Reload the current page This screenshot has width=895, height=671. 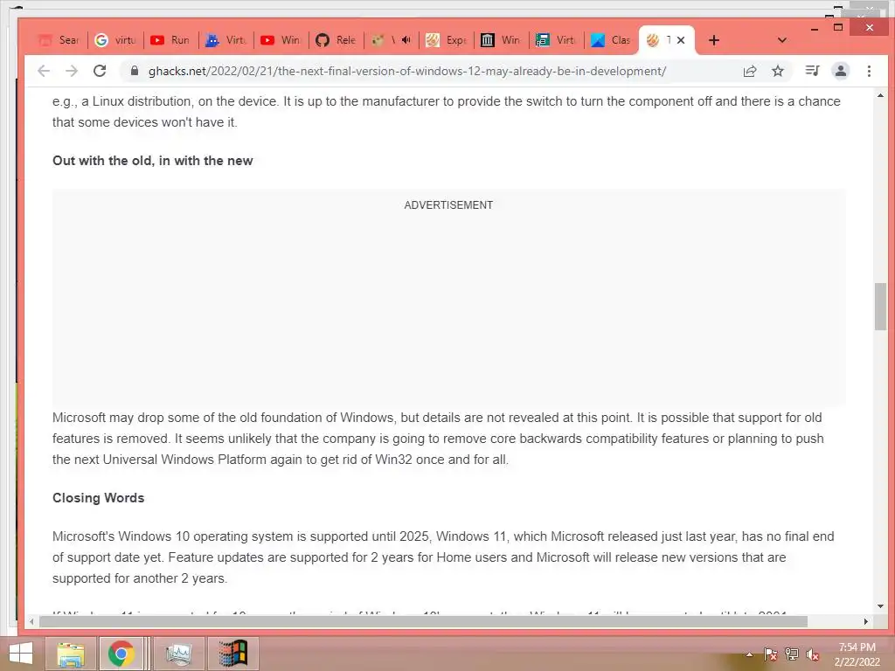coord(100,71)
